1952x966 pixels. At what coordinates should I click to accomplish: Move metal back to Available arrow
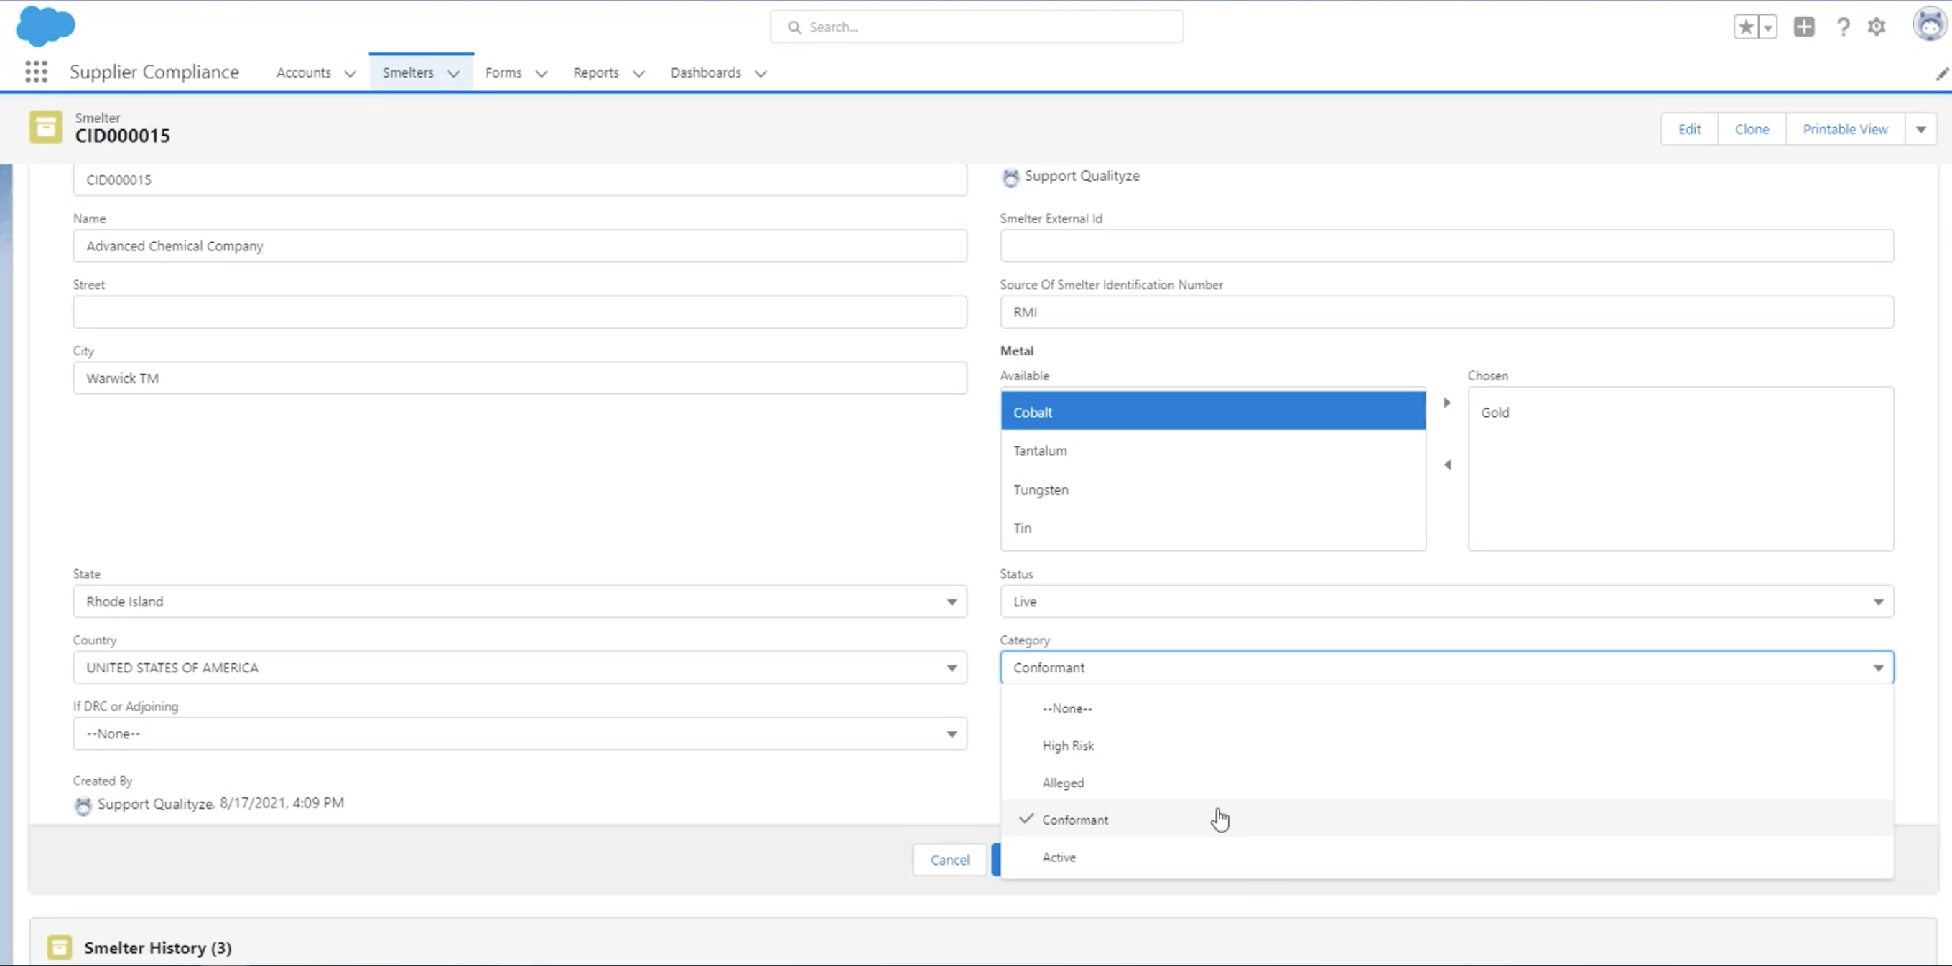[x=1446, y=465]
